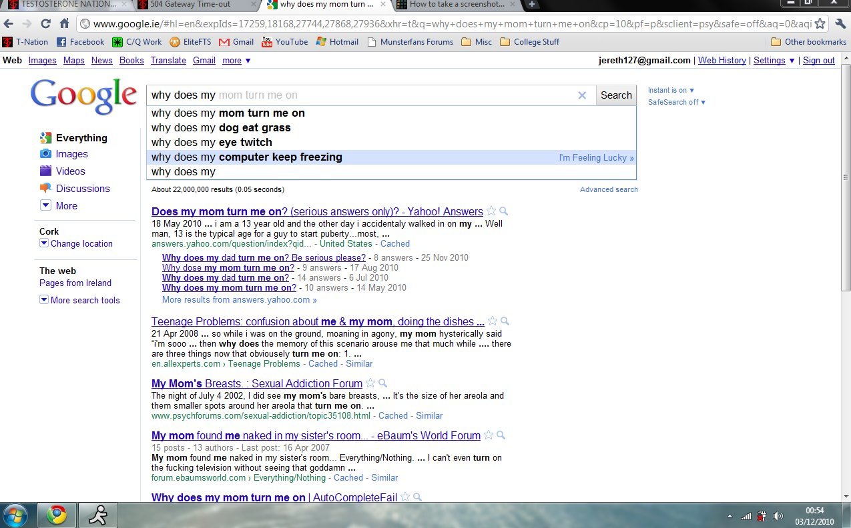Open the Hotmail bookmark
The image size is (851, 528).
[338, 41]
